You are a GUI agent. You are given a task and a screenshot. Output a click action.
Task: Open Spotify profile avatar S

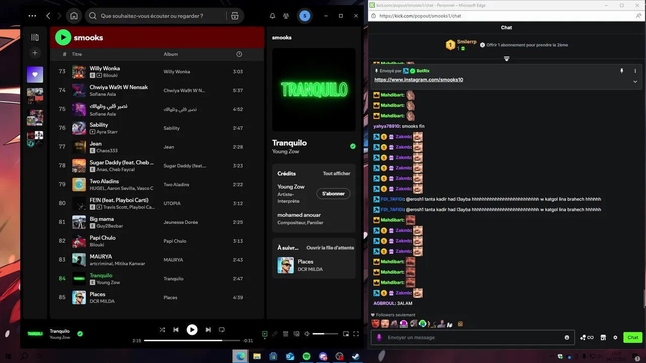point(304,16)
